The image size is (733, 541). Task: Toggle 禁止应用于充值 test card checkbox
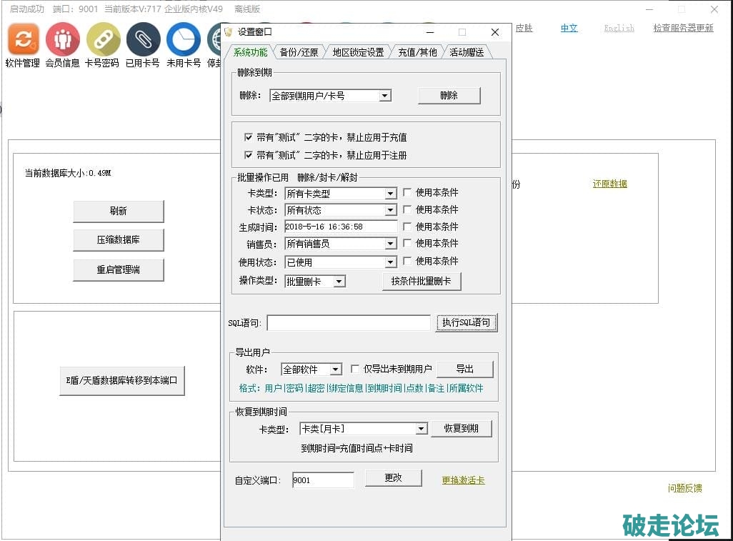[249, 137]
